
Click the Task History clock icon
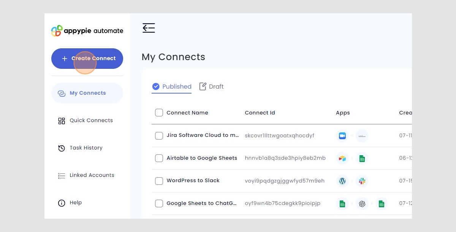[x=62, y=148]
